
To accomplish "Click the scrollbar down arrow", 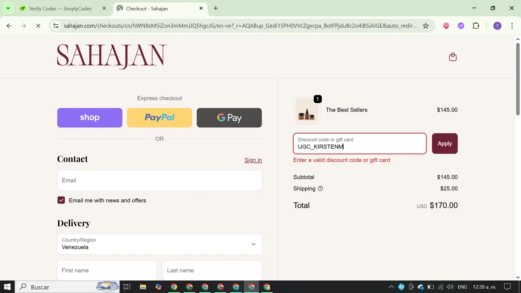I will (518, 277).
